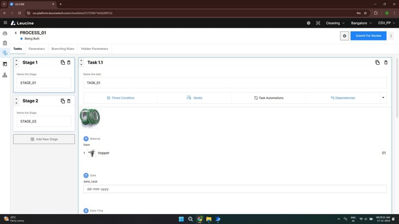Image resolution: width=399 pixels, height=224 pixels.
Task: Show hidden system tray icons
Action: (339, 219)
